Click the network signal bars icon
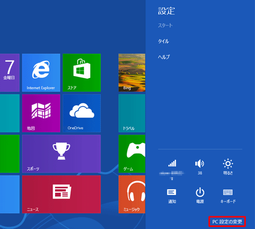This screenshot has width=255, height=229. click(172, 163)
